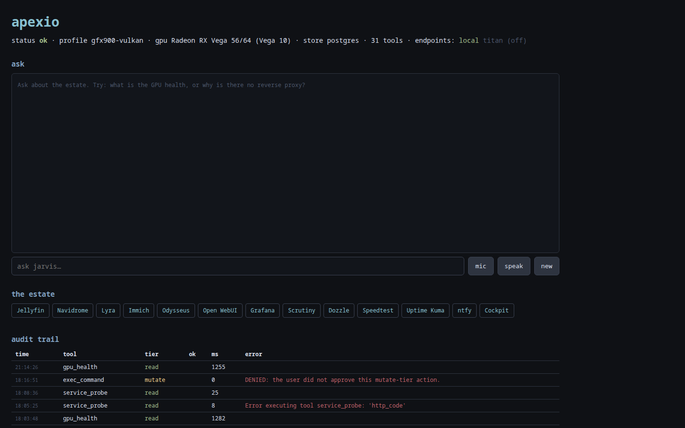Click the 1282 ms value
The width and height of the screenshot is (685, 428).
[218, 418]
